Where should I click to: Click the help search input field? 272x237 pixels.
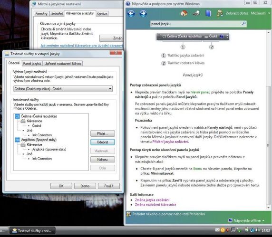[196, 24]
